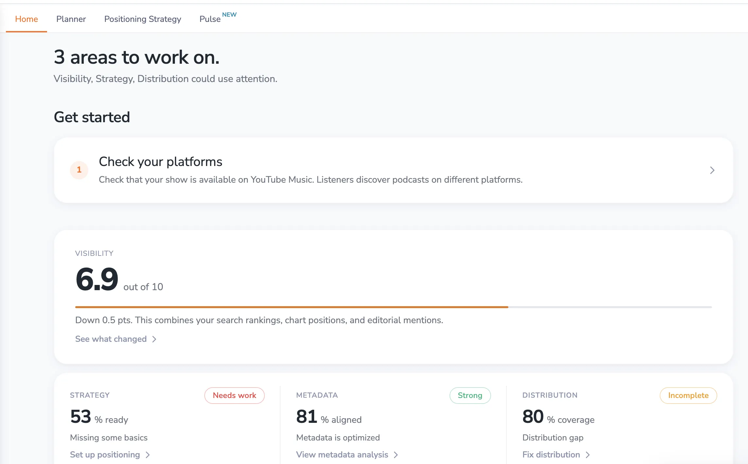This screenshot has height=464, width=748.
Task: Click chevron next to View metadata analysis
Action: point(396,455)
